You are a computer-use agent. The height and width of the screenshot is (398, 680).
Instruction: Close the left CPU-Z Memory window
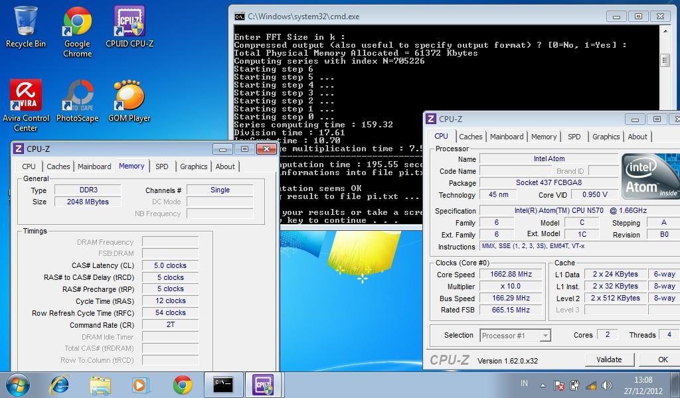click(266, 149)
